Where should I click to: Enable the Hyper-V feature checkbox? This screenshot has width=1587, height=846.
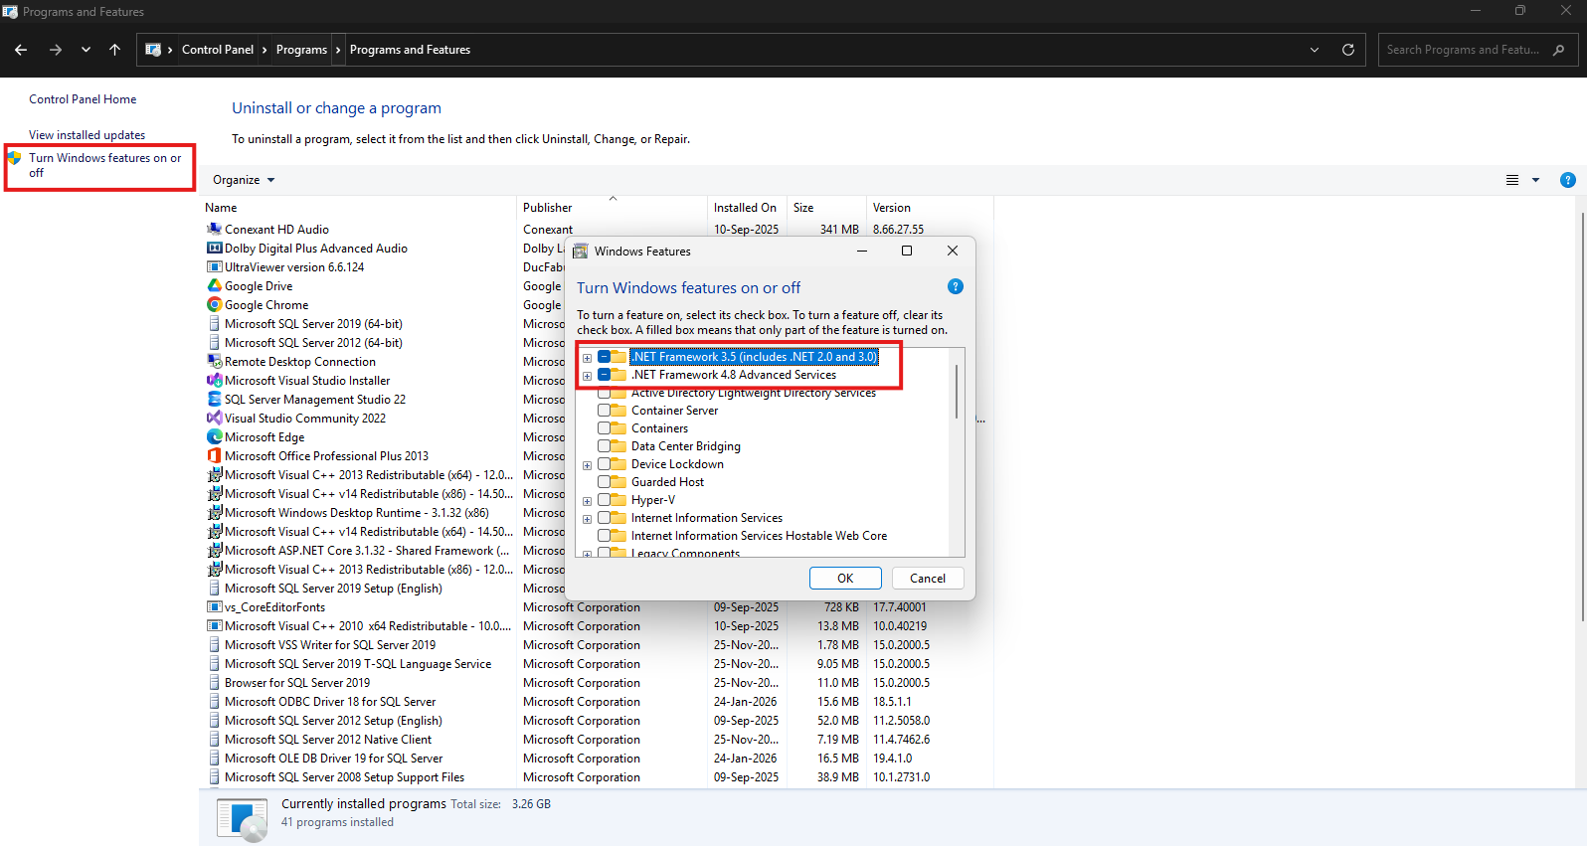(605, 500)
